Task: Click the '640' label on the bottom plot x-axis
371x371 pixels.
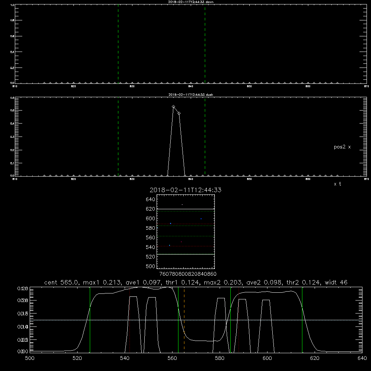Action: 362,358
